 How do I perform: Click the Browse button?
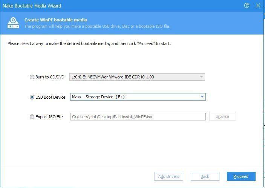pos(222,116)
